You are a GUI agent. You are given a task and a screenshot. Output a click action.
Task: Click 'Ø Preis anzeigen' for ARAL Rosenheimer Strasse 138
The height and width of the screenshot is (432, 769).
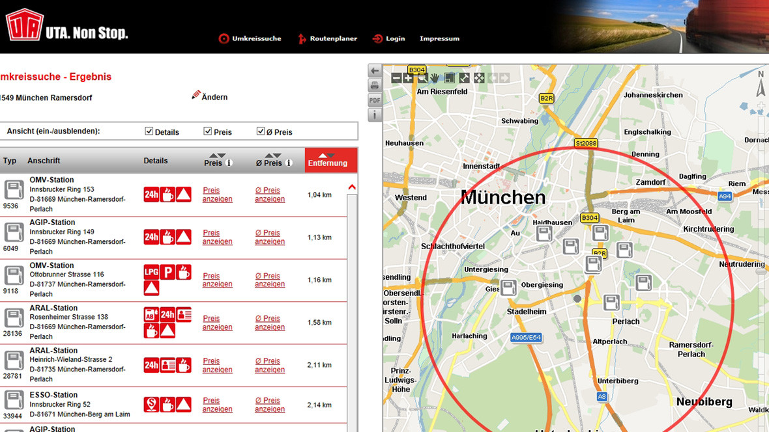tap(270, 322)
